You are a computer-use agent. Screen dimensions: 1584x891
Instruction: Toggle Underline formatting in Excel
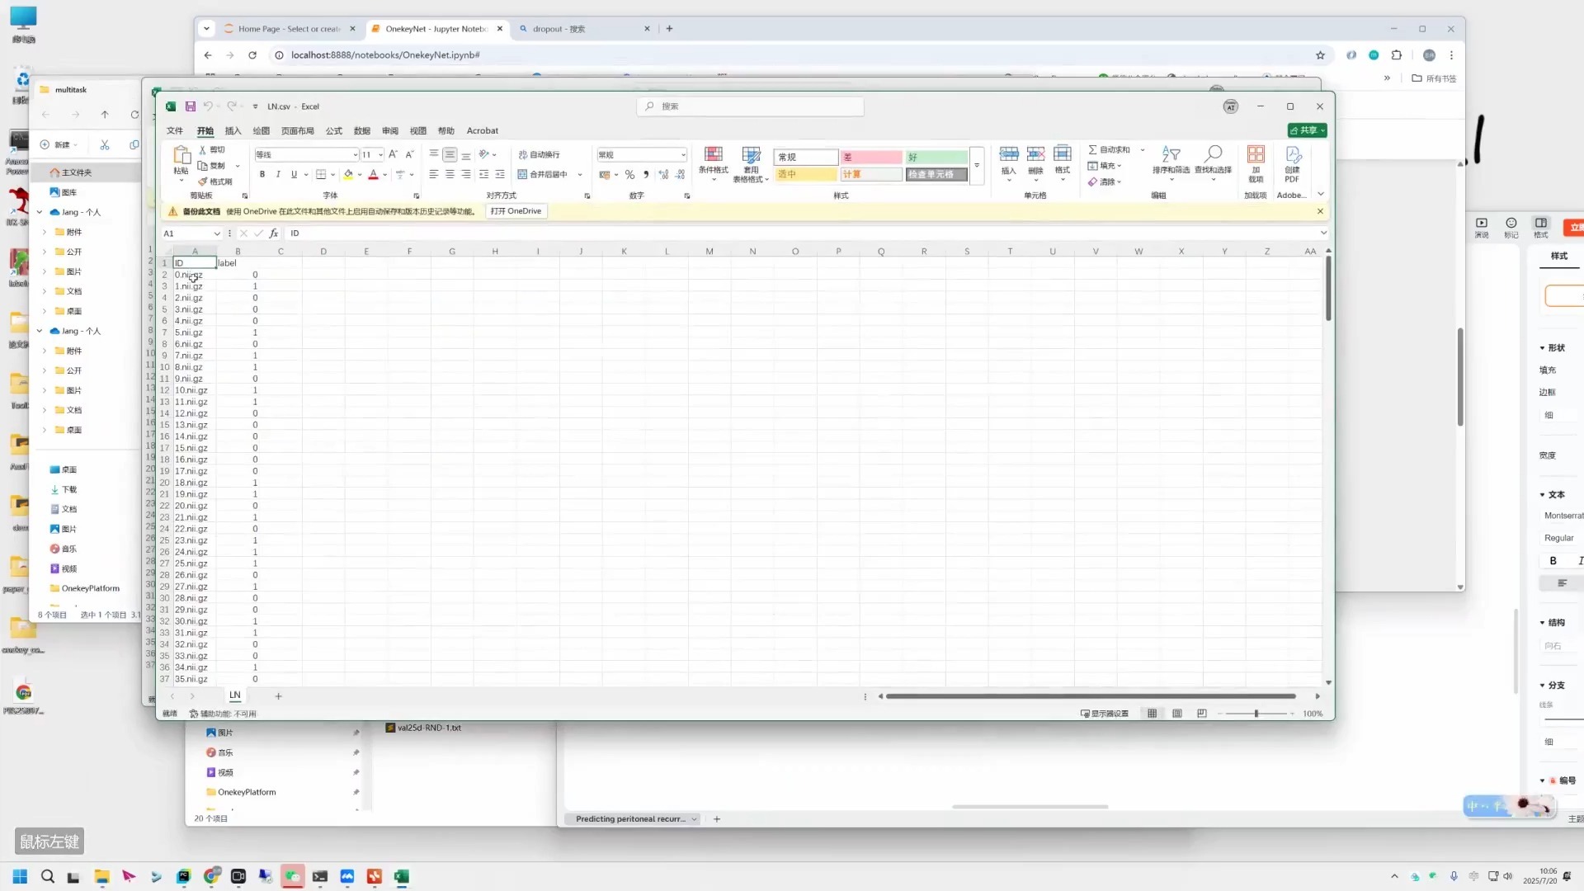point(294,174)
